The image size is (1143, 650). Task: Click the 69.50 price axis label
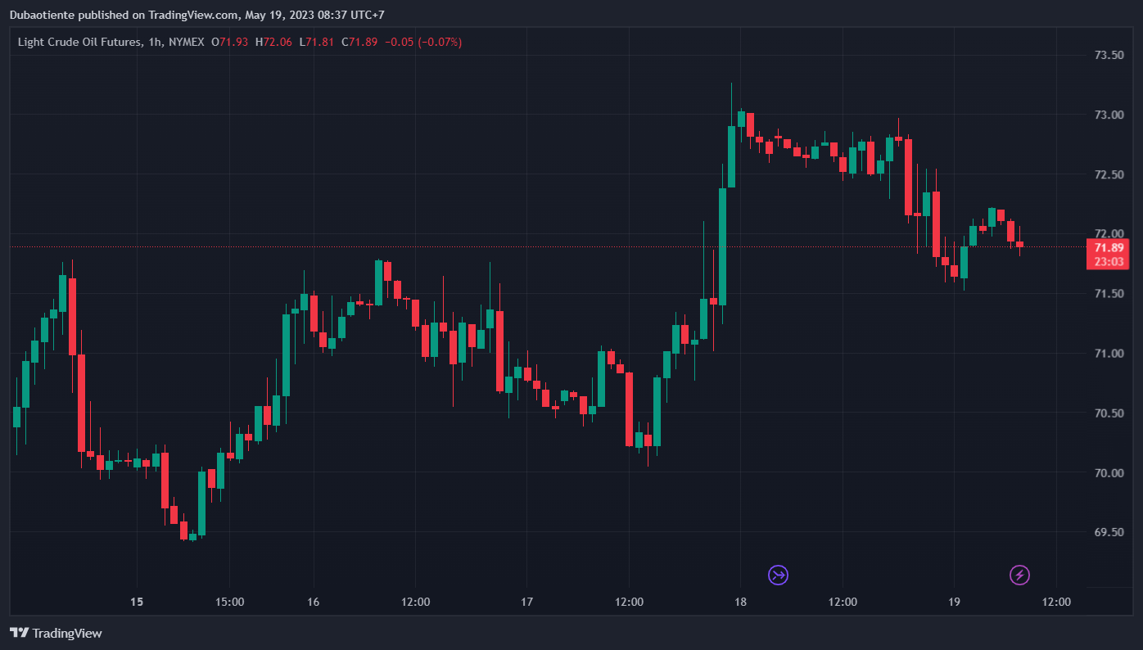point(1109,533)
